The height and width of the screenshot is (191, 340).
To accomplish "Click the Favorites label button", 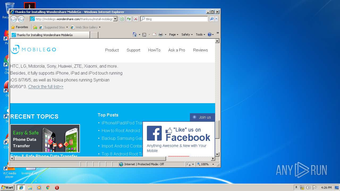I will [22, 27].
